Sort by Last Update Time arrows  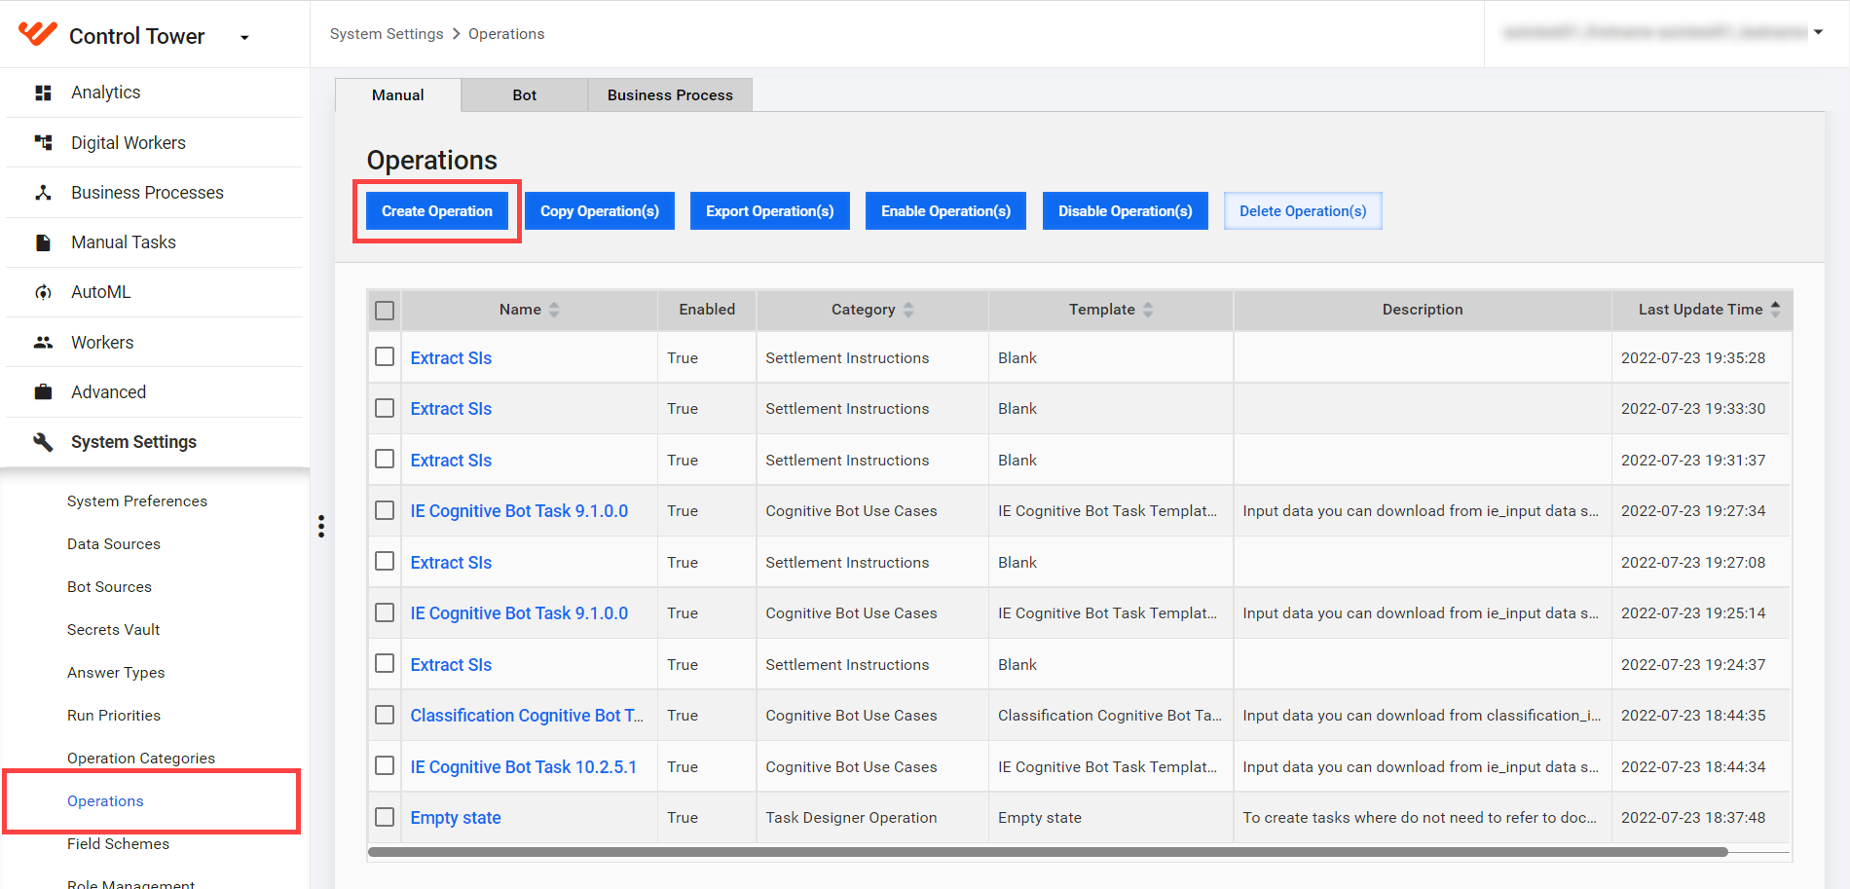coord(1775,310)
